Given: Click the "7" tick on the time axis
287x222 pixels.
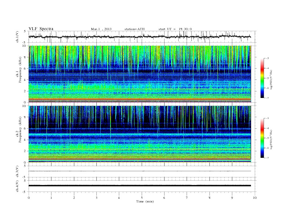Looking at the screenshot, I should (187, 198).
